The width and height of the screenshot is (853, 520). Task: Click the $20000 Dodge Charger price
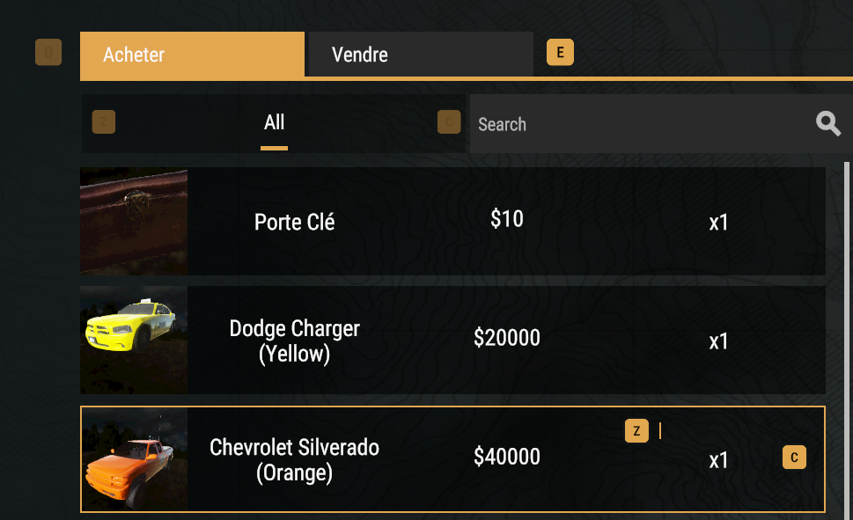(x=507, y=338)
